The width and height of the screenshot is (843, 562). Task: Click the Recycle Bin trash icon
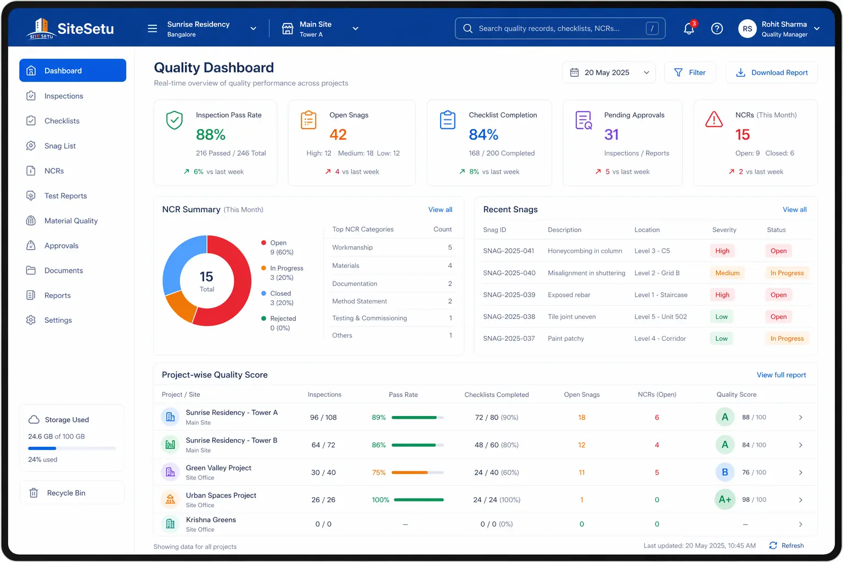[33, 493]
